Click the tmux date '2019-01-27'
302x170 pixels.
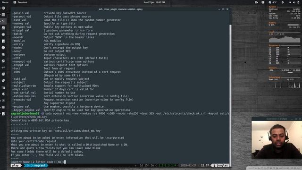pos(188,165)
